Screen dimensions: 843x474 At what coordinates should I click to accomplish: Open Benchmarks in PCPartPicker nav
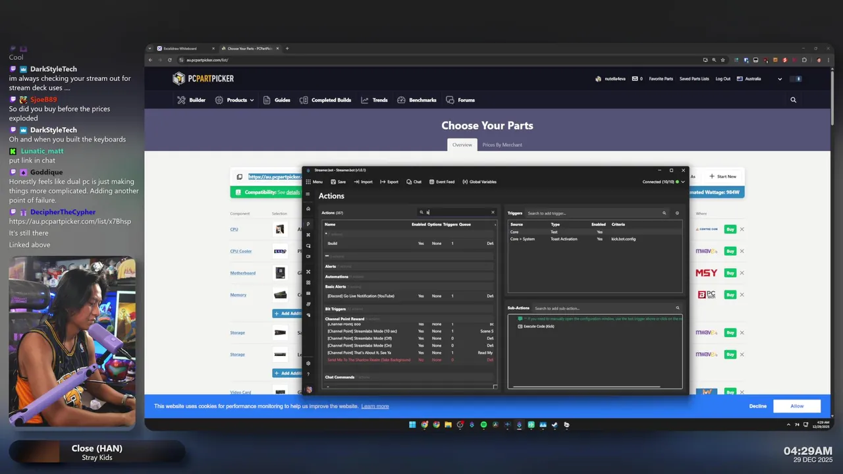(416, 100)
